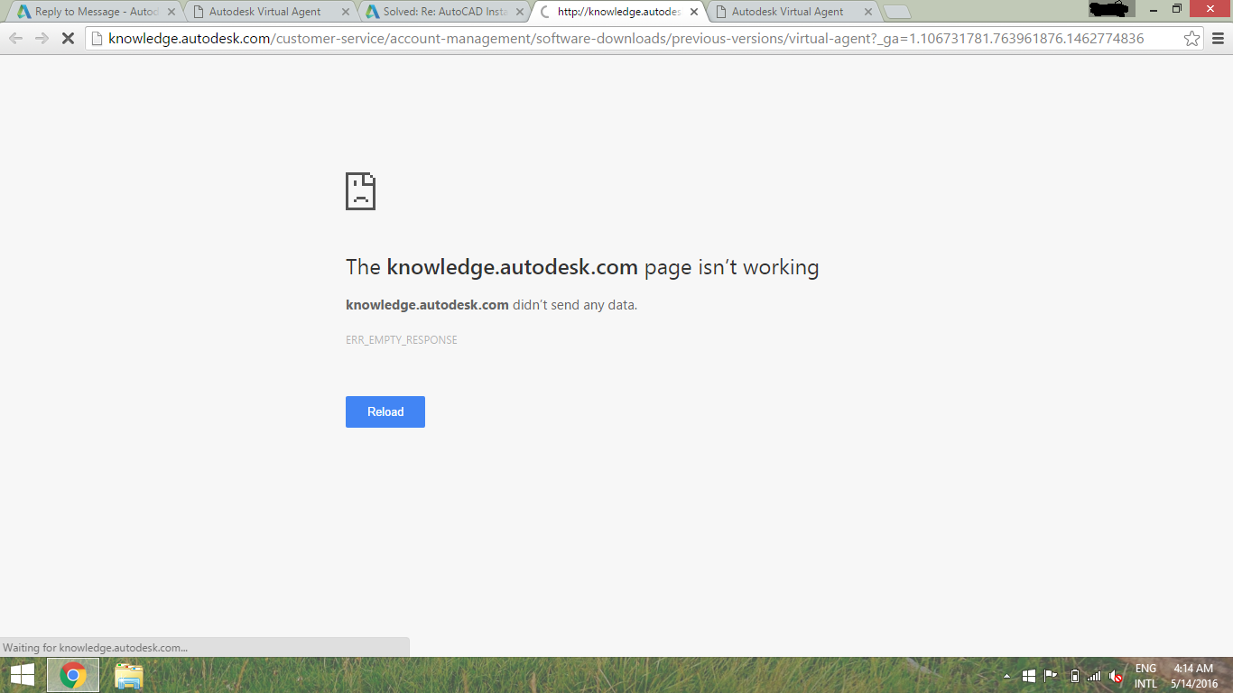The width and height of the screenshot is (1233, 693).
Task: Unmute the system volume in the tray
Action: point(1116,676)
